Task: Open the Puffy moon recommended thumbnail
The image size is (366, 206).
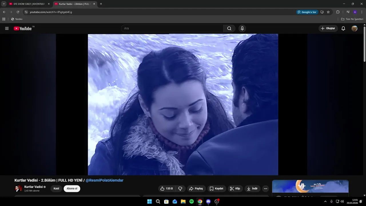Action: pyautogui.click(x=310, y=187)
